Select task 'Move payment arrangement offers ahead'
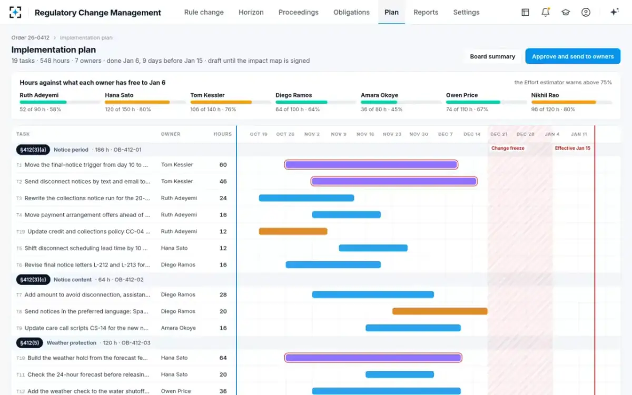 pyautogui.click(x=87, y=215)
